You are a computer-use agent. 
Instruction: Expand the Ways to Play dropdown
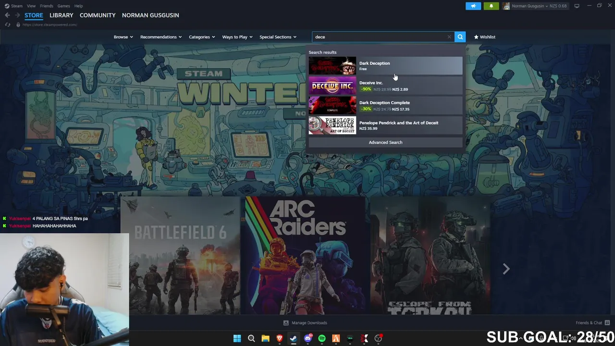237,37
